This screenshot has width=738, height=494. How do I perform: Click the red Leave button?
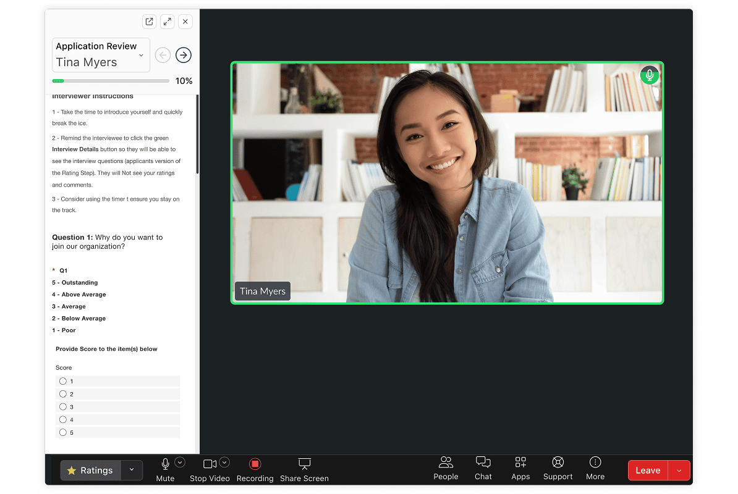coord(648,470)
